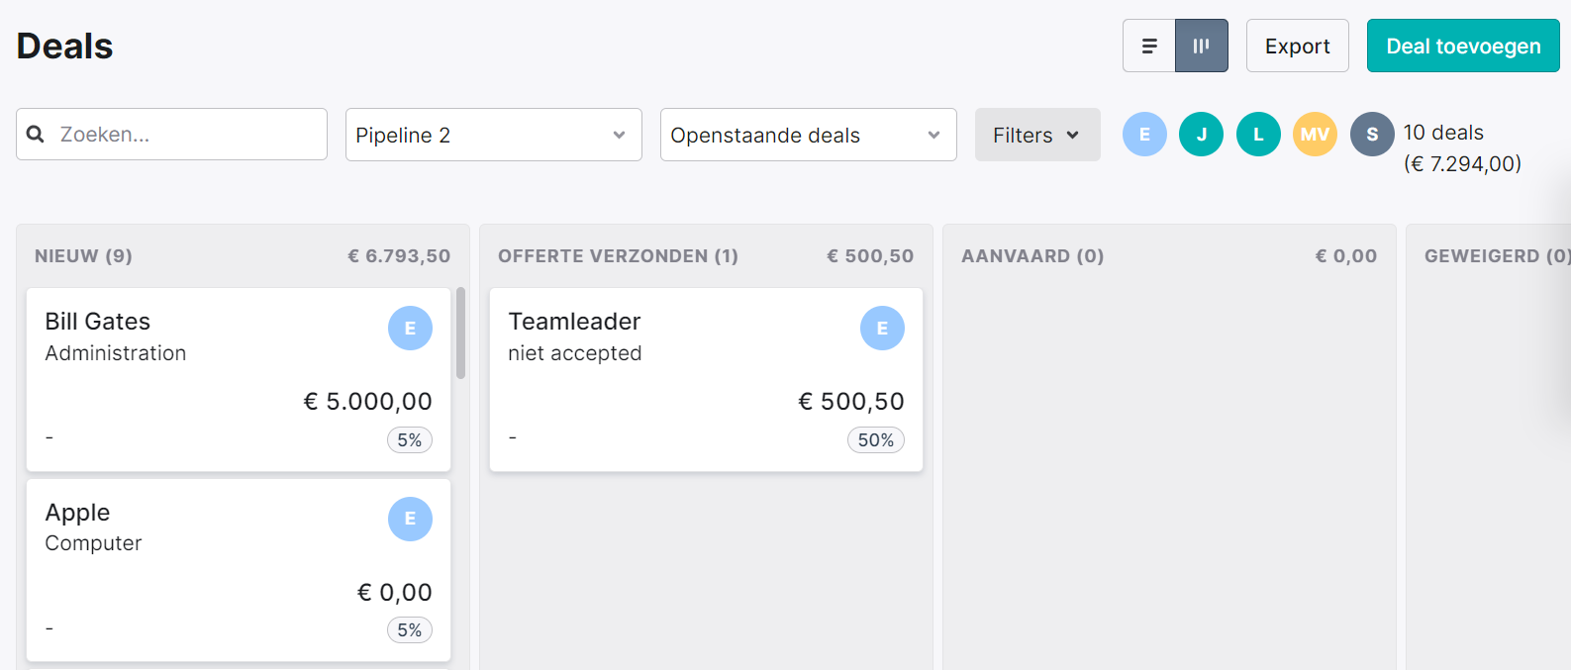Viewport: 1571px width, 670px height.
Task: Open owner avatar on Bill Gates card
Action: tap(410, 329)
